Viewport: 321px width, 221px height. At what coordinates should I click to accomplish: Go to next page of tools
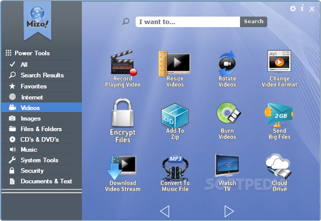coord(229,211)
